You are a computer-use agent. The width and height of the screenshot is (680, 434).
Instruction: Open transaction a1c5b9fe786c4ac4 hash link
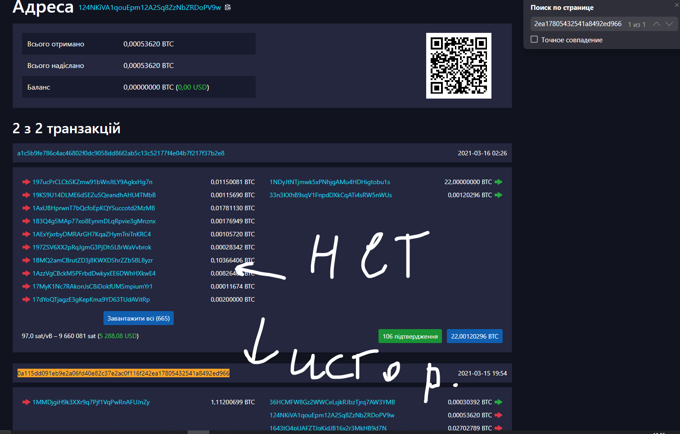click(x=121, y=154)
